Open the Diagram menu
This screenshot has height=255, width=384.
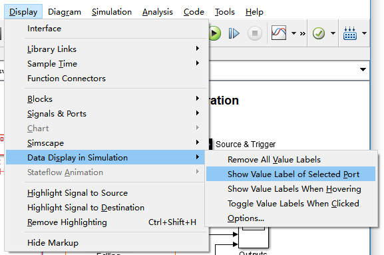(x=65, y=12)
